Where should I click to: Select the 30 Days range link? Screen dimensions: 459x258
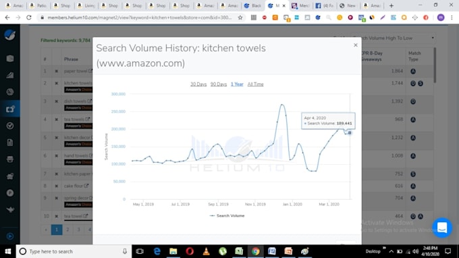[x=198, y=84]
